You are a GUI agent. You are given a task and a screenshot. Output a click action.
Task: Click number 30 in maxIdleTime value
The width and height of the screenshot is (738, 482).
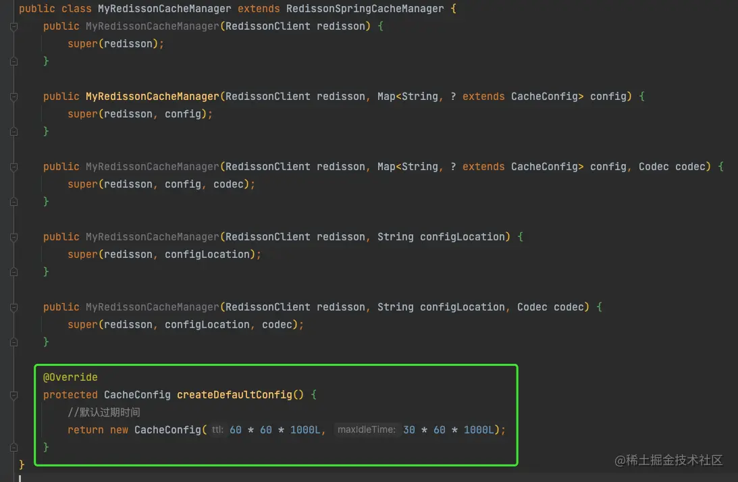(x=409, y=430)
